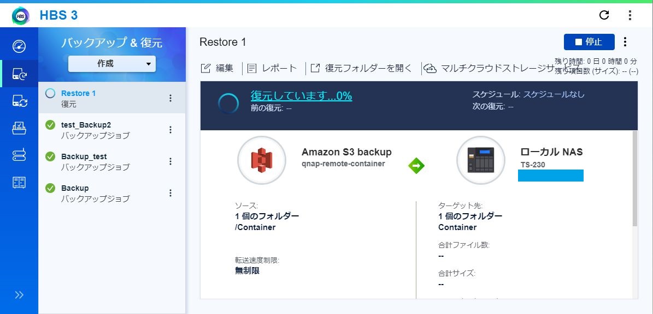Expand the sidebar with the double-arrow icon

coord(19,295)
